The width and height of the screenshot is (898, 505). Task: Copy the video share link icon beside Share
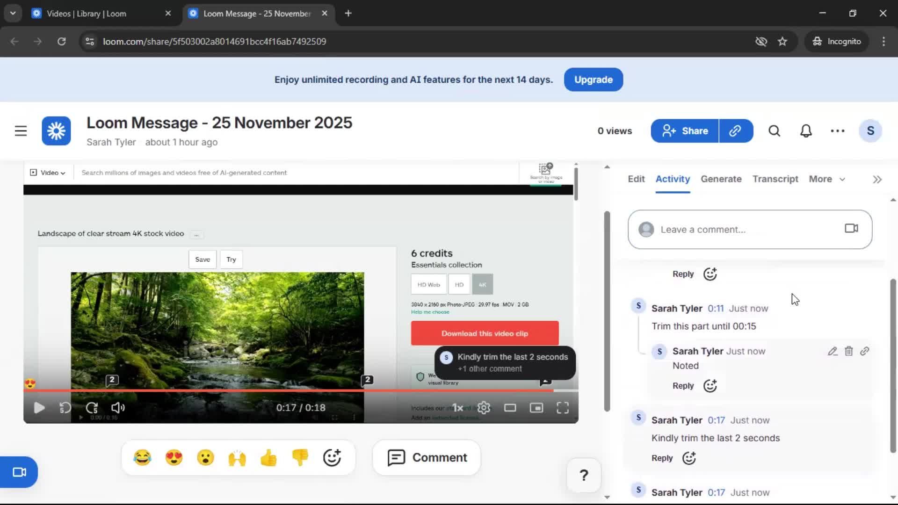pos(735,131)
